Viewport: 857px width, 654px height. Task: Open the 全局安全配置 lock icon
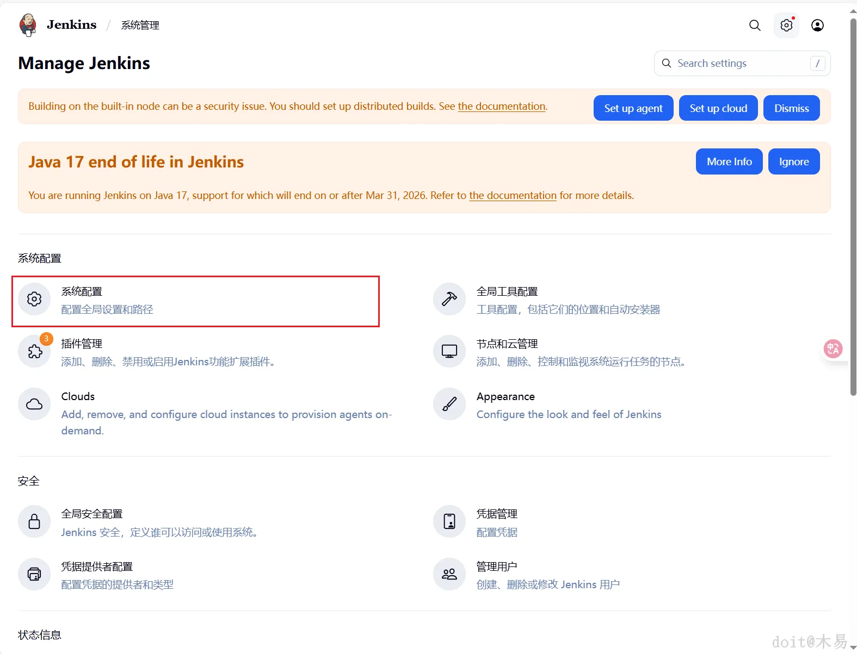34,521
